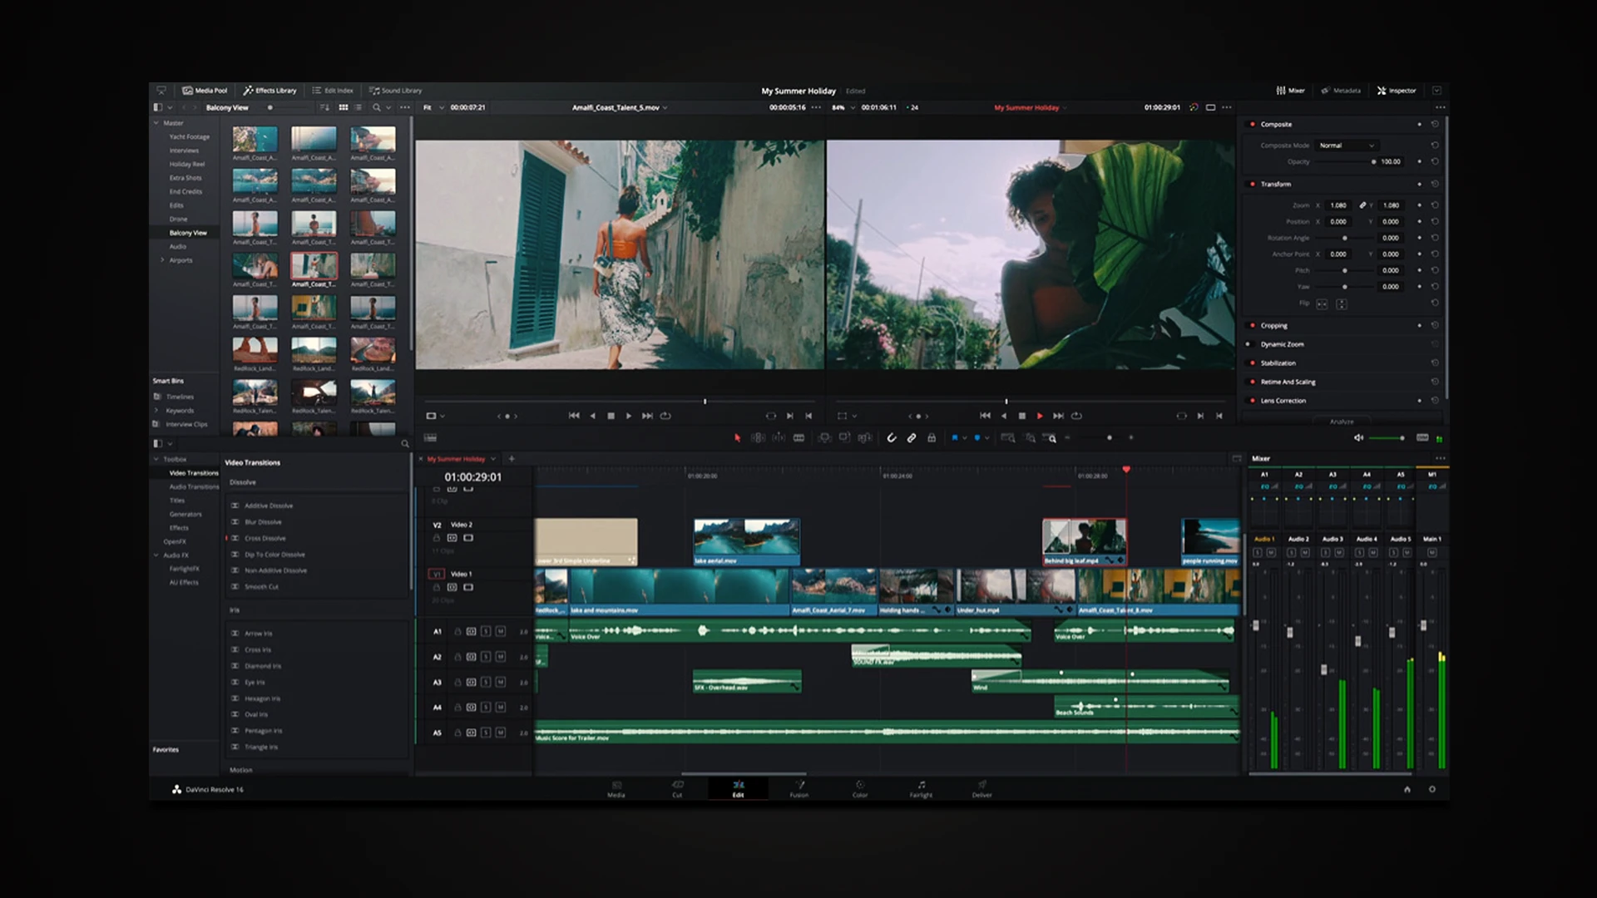
Task: Toggle the chain Linked Selection icon
Action: 912,438
